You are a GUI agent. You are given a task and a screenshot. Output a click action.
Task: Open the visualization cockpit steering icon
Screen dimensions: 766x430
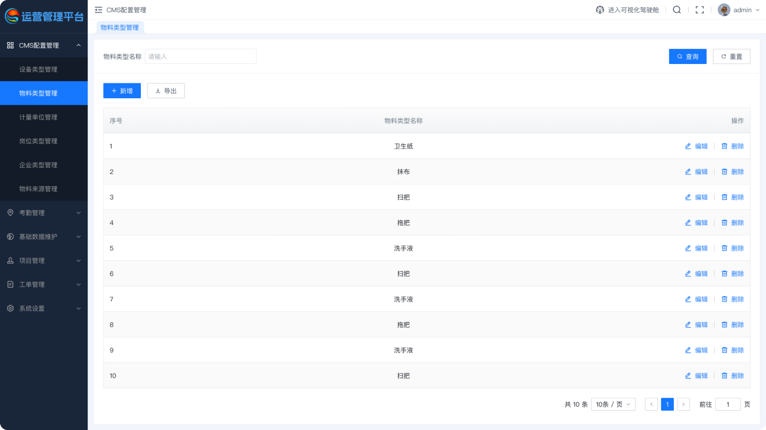pyautogui.click(x=600, y=10)
